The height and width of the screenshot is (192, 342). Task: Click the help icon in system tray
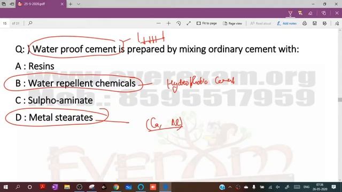pos(222,187)
